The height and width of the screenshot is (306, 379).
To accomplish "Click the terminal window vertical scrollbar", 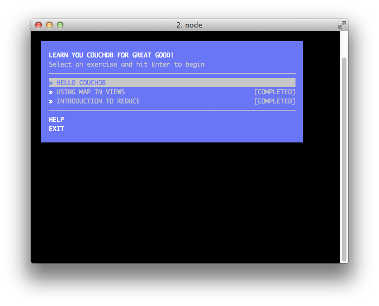I will (344, 160).
